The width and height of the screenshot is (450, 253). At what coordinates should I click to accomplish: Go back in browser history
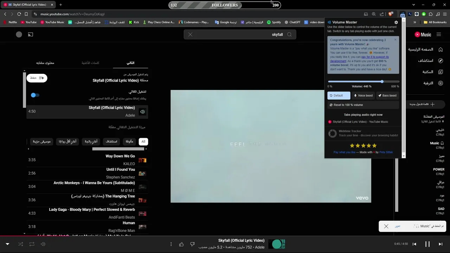5,14
